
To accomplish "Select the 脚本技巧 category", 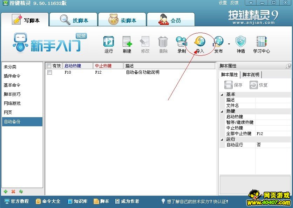I will pyautogui.click(x=22, y=94).
